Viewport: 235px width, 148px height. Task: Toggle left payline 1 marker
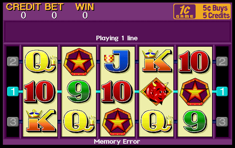13,91
